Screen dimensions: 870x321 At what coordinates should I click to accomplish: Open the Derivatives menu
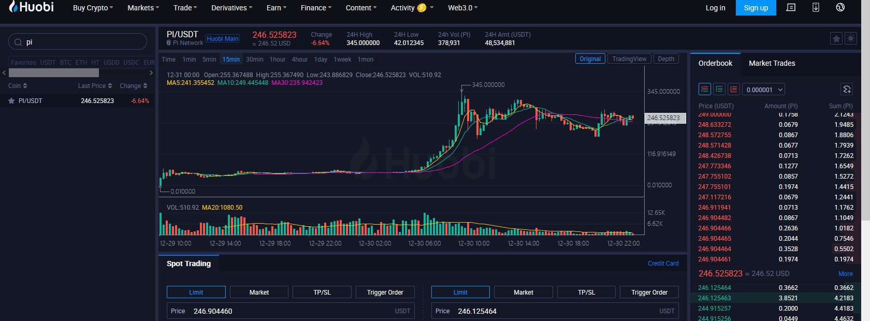(231, 8)
